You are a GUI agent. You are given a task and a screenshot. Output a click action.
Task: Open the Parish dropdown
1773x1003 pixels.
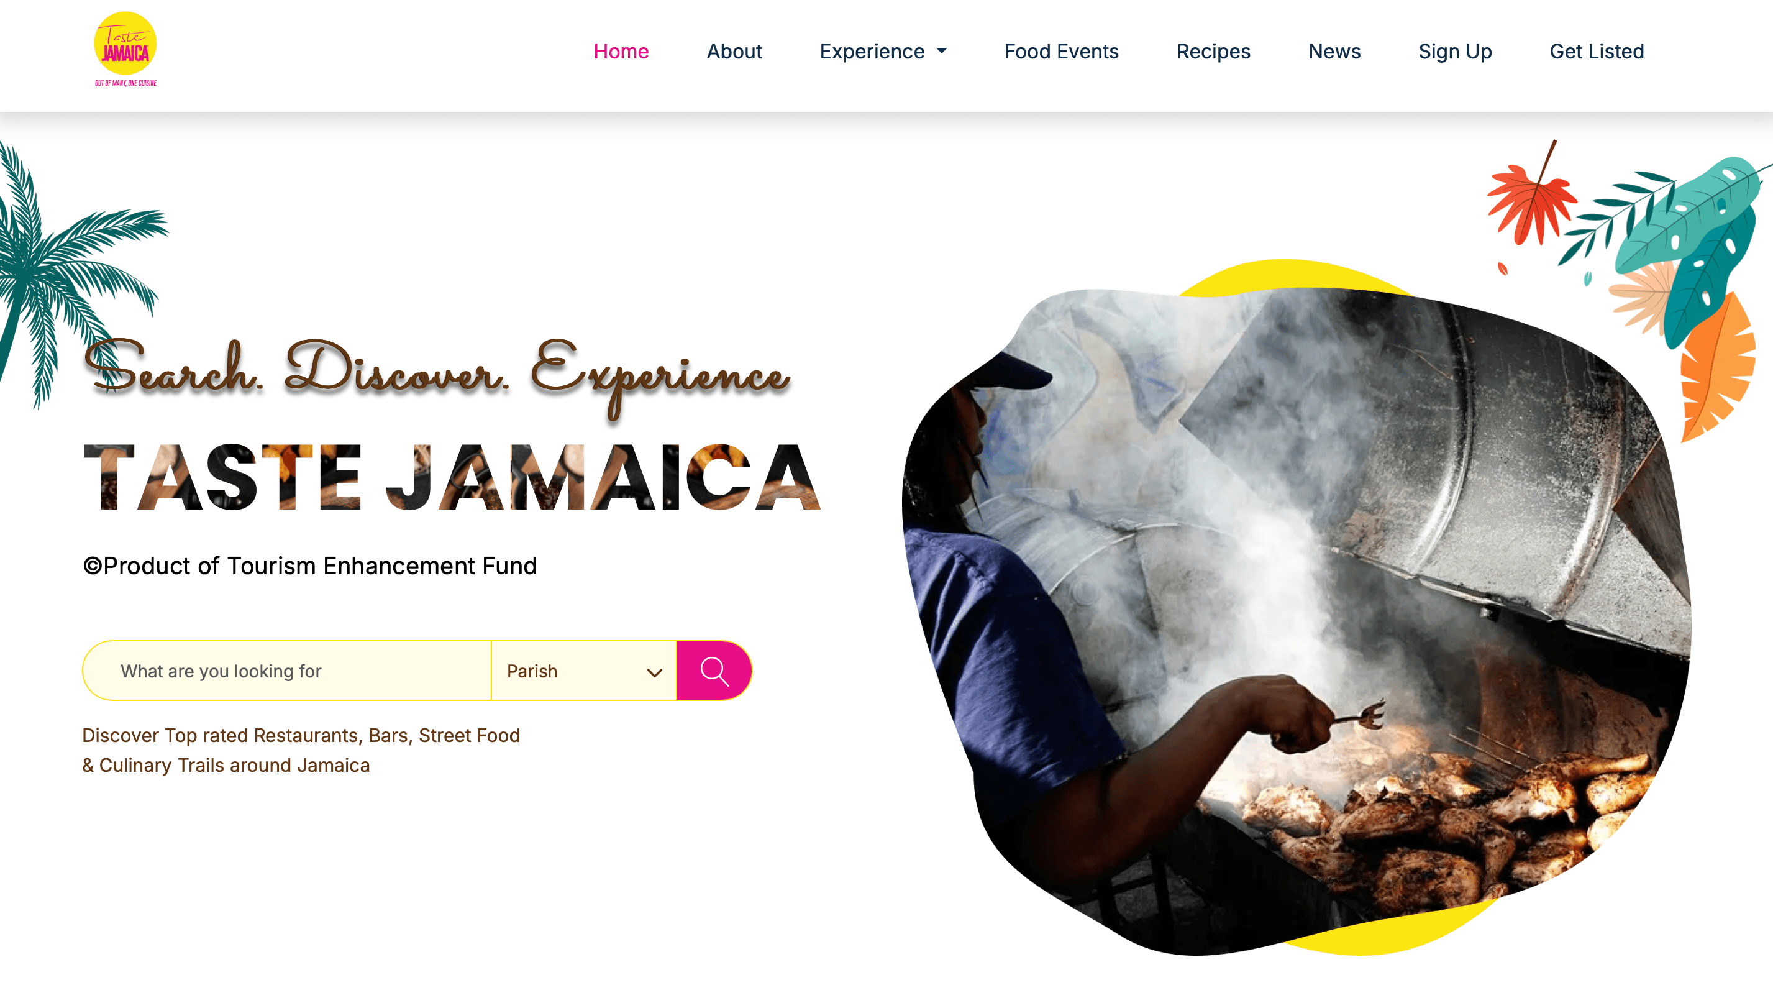click(x=585, y=671)
